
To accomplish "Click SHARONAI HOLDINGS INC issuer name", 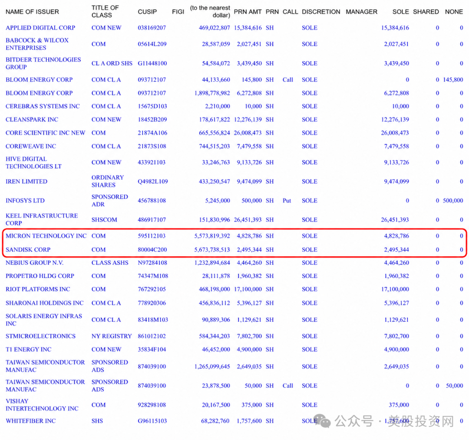I will tap(45, 303).
